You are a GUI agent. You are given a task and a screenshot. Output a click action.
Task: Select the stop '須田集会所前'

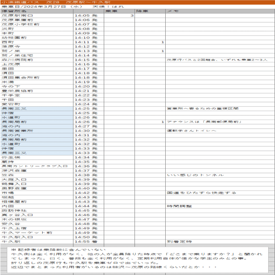(x=20, y=78)
